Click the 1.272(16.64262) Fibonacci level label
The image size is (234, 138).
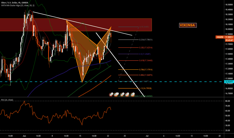point(146,96)
